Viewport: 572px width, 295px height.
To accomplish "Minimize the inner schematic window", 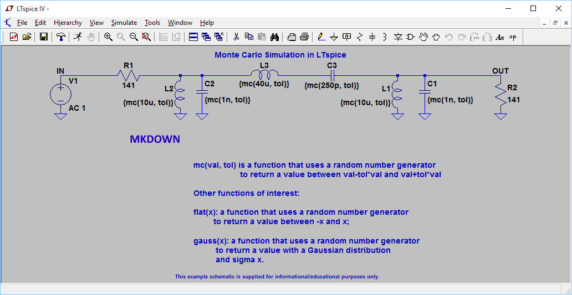I will (545, 23).
